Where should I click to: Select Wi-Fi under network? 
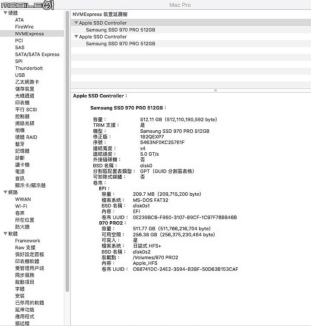click(21, 206)
